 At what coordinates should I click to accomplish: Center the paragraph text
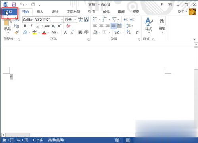101,26
